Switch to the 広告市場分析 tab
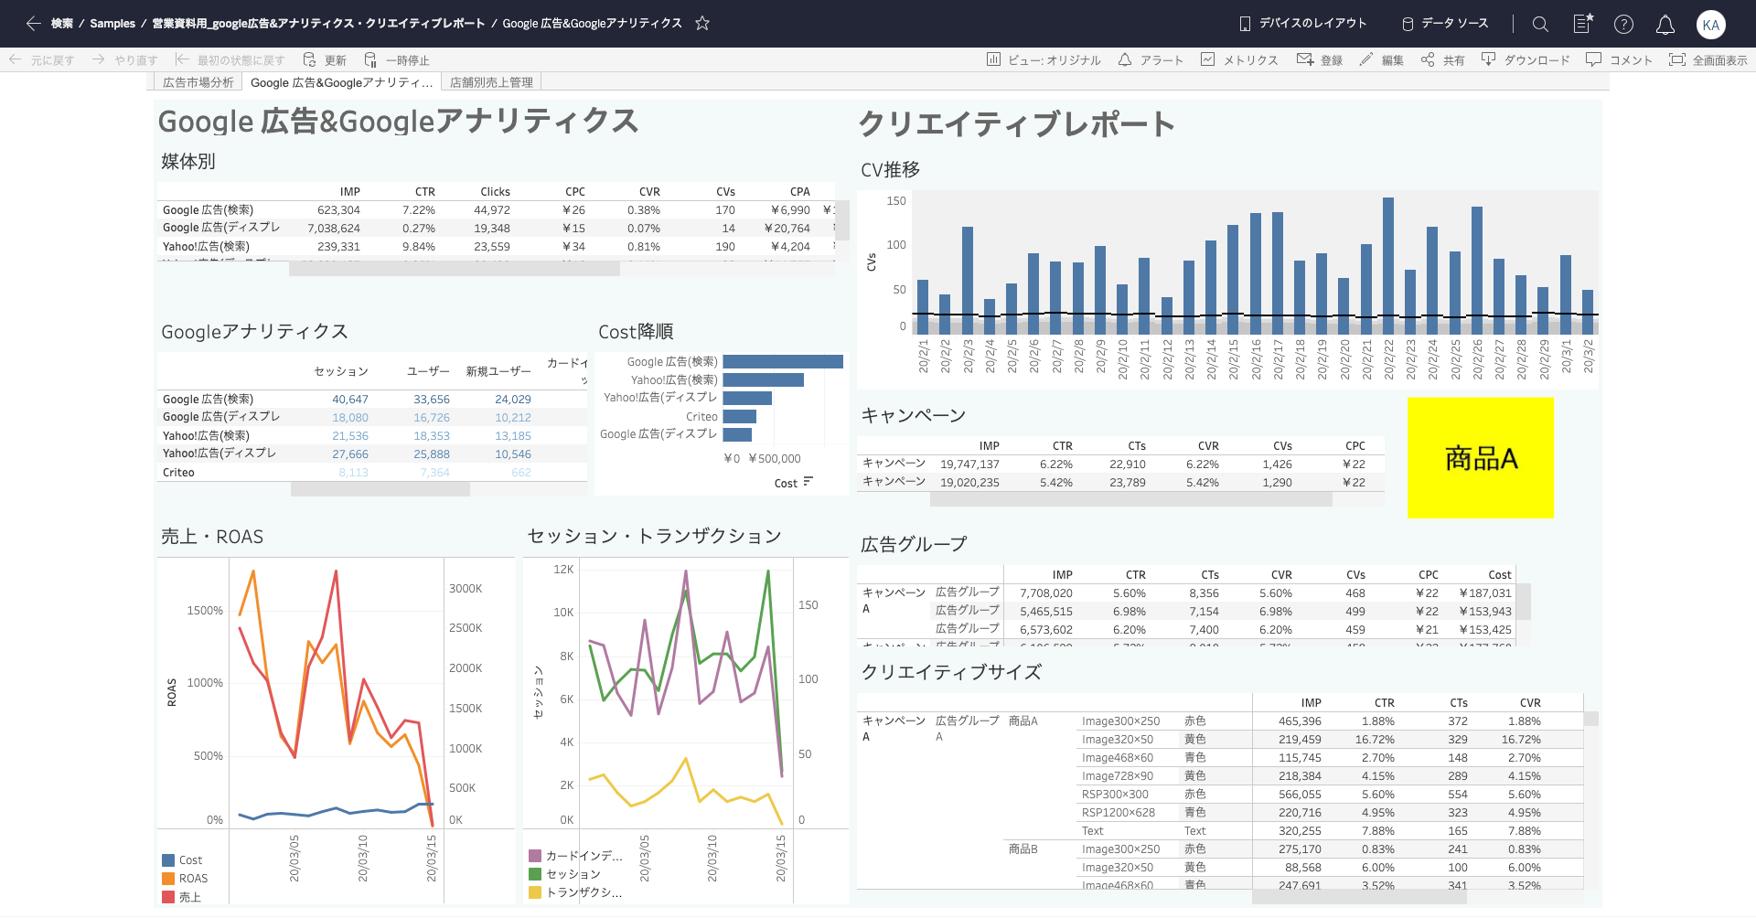 (198, 82)
